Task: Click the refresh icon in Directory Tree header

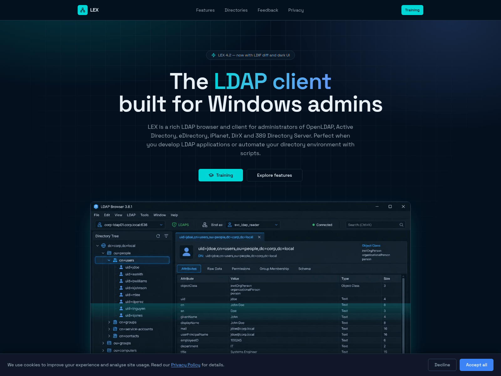Action: 158,236
